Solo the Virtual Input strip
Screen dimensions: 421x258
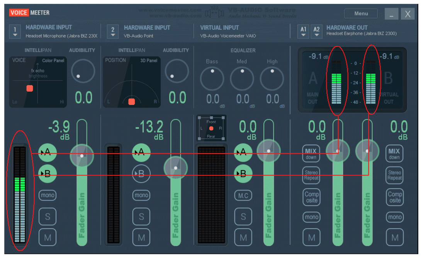[243, 216]
